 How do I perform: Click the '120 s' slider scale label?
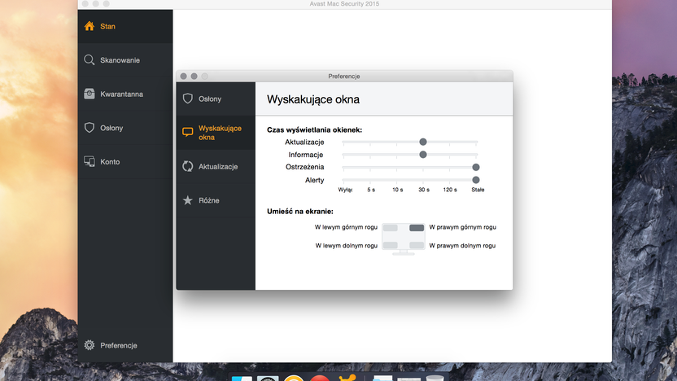(450, 190)
